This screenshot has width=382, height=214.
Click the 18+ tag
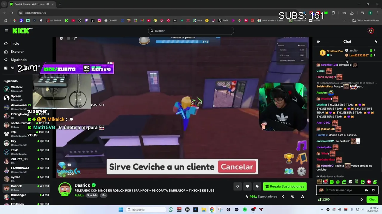[x=103, y=195]
